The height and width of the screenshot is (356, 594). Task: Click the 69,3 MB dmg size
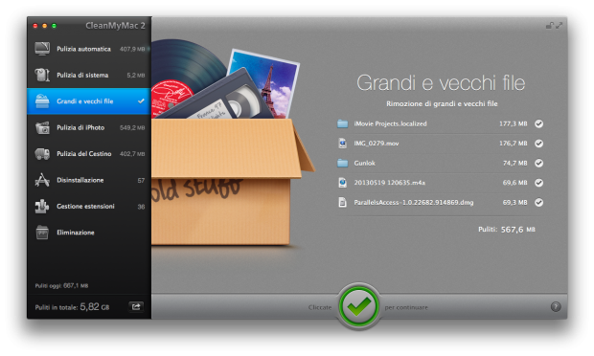click(x=514, y=202)
